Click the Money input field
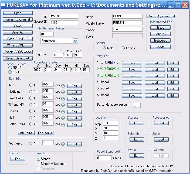The height and width of the screenshot is (174, 190). click(127, 29)
